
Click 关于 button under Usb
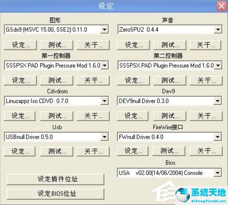point(93,151)
